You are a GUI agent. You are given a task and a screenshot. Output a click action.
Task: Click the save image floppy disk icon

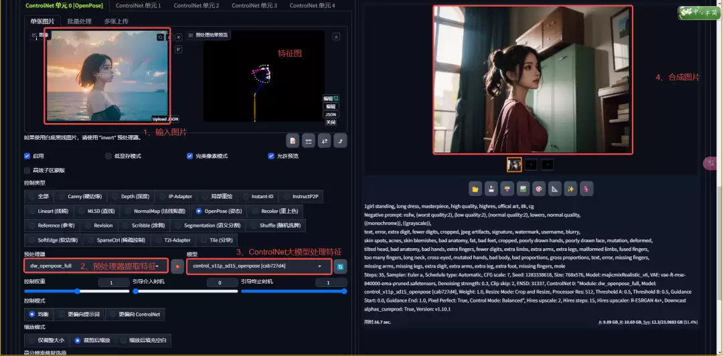491,189
